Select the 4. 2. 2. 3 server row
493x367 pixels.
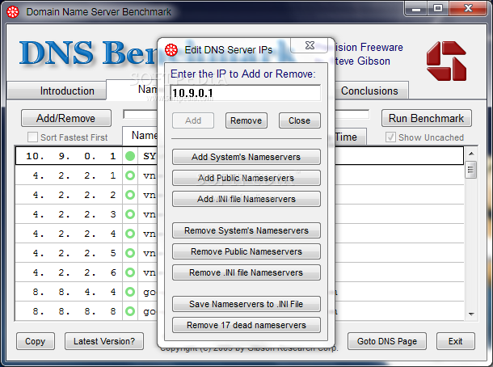[239, 214]
